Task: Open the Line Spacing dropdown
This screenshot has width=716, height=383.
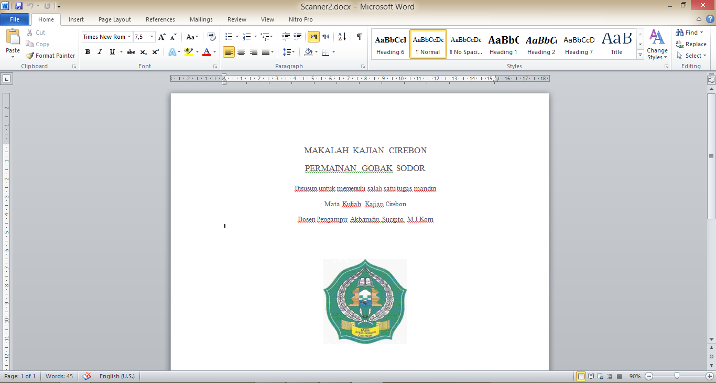Action: (x=288, y=52)
